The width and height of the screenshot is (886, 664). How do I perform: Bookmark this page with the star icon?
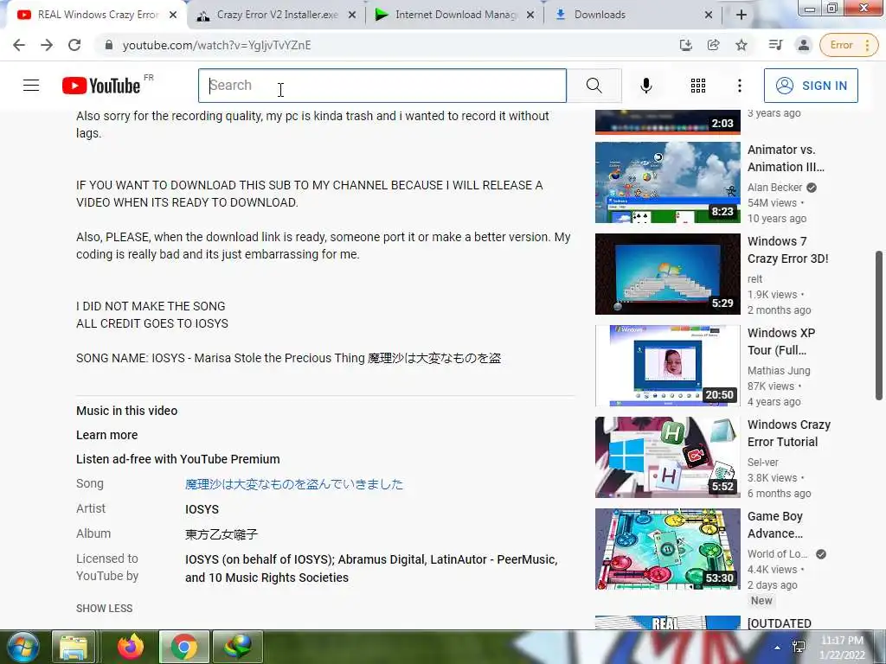742,45
